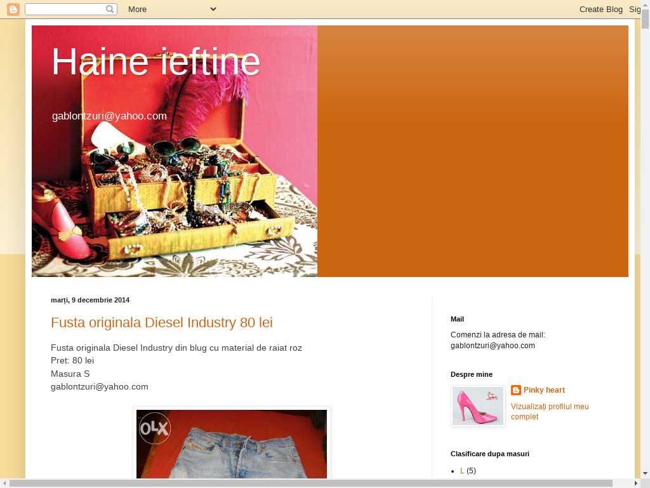
Task: Click the header email gablontzuri@yahoo.com
Action: 109,116
